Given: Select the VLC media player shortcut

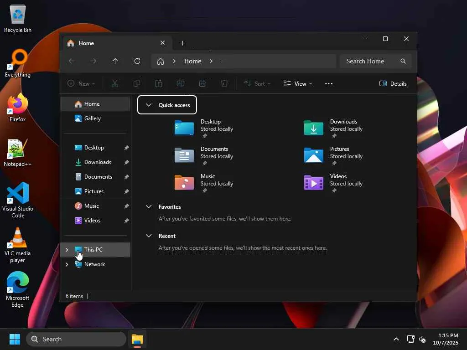Looking at the screenshot, I should pos(18,245).
